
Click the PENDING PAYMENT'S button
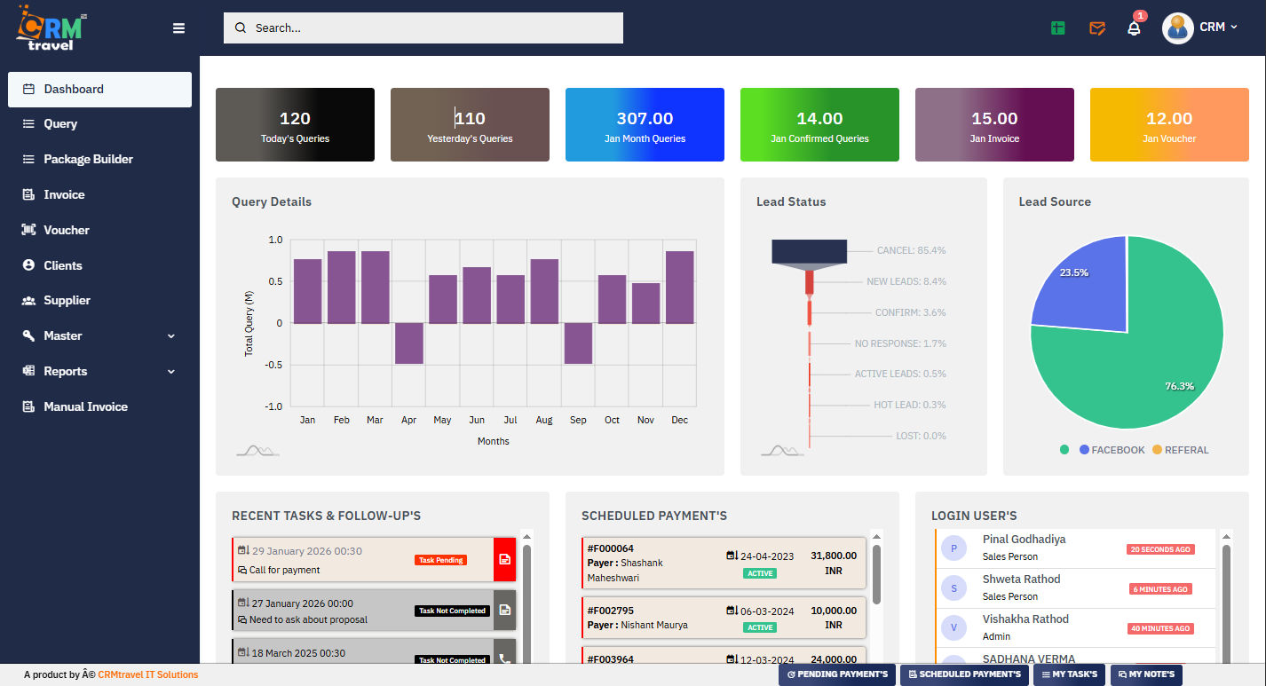(x=836, y=674)
